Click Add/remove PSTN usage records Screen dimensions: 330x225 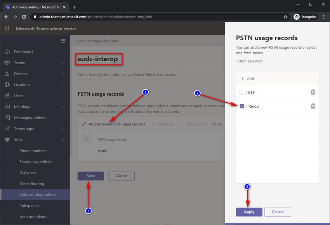click(114, 124)
